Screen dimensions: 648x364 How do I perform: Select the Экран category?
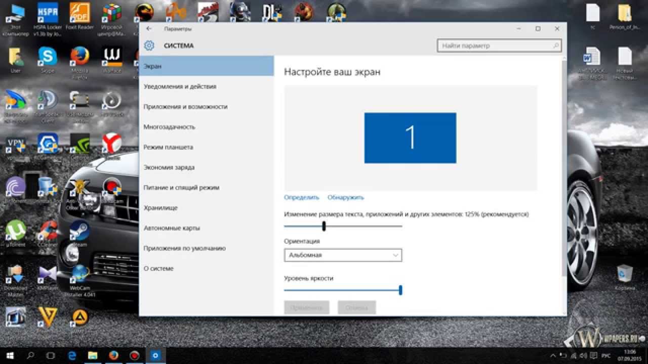(207, 66)
